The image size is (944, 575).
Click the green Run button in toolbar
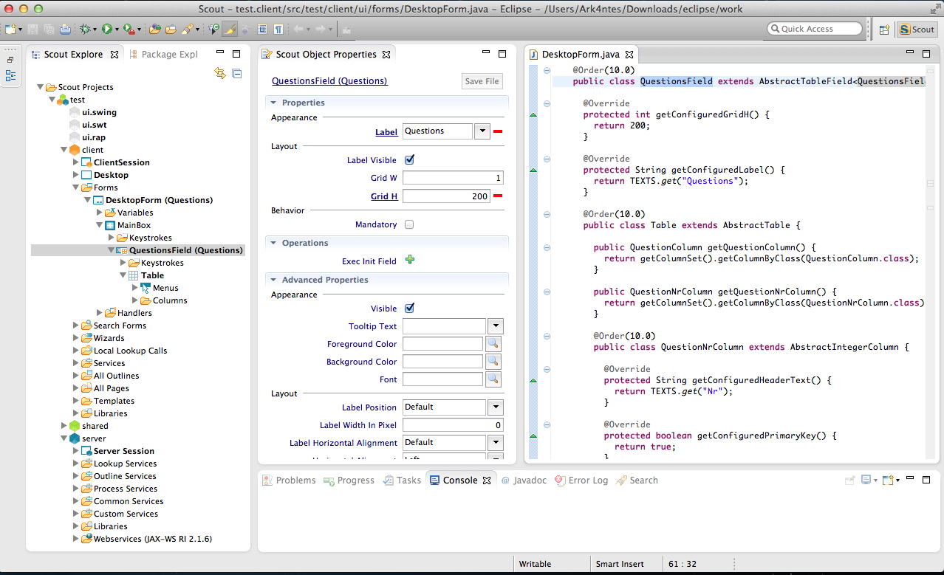point(107,30)
